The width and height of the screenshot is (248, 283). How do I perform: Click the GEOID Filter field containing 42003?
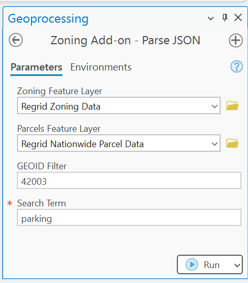pyautogui.click(x=129, y=181)
